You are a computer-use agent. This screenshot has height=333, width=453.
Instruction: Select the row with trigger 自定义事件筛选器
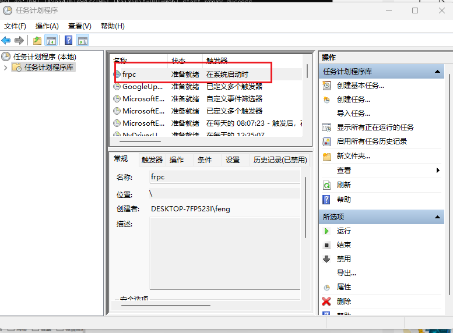tap(207, 99)
